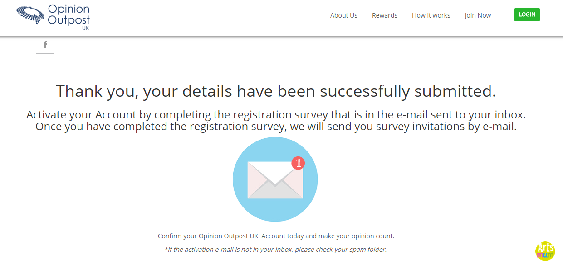Click the italic spam folder note
The height and width of the screenshot is (264, 563).
click(275, 249)
